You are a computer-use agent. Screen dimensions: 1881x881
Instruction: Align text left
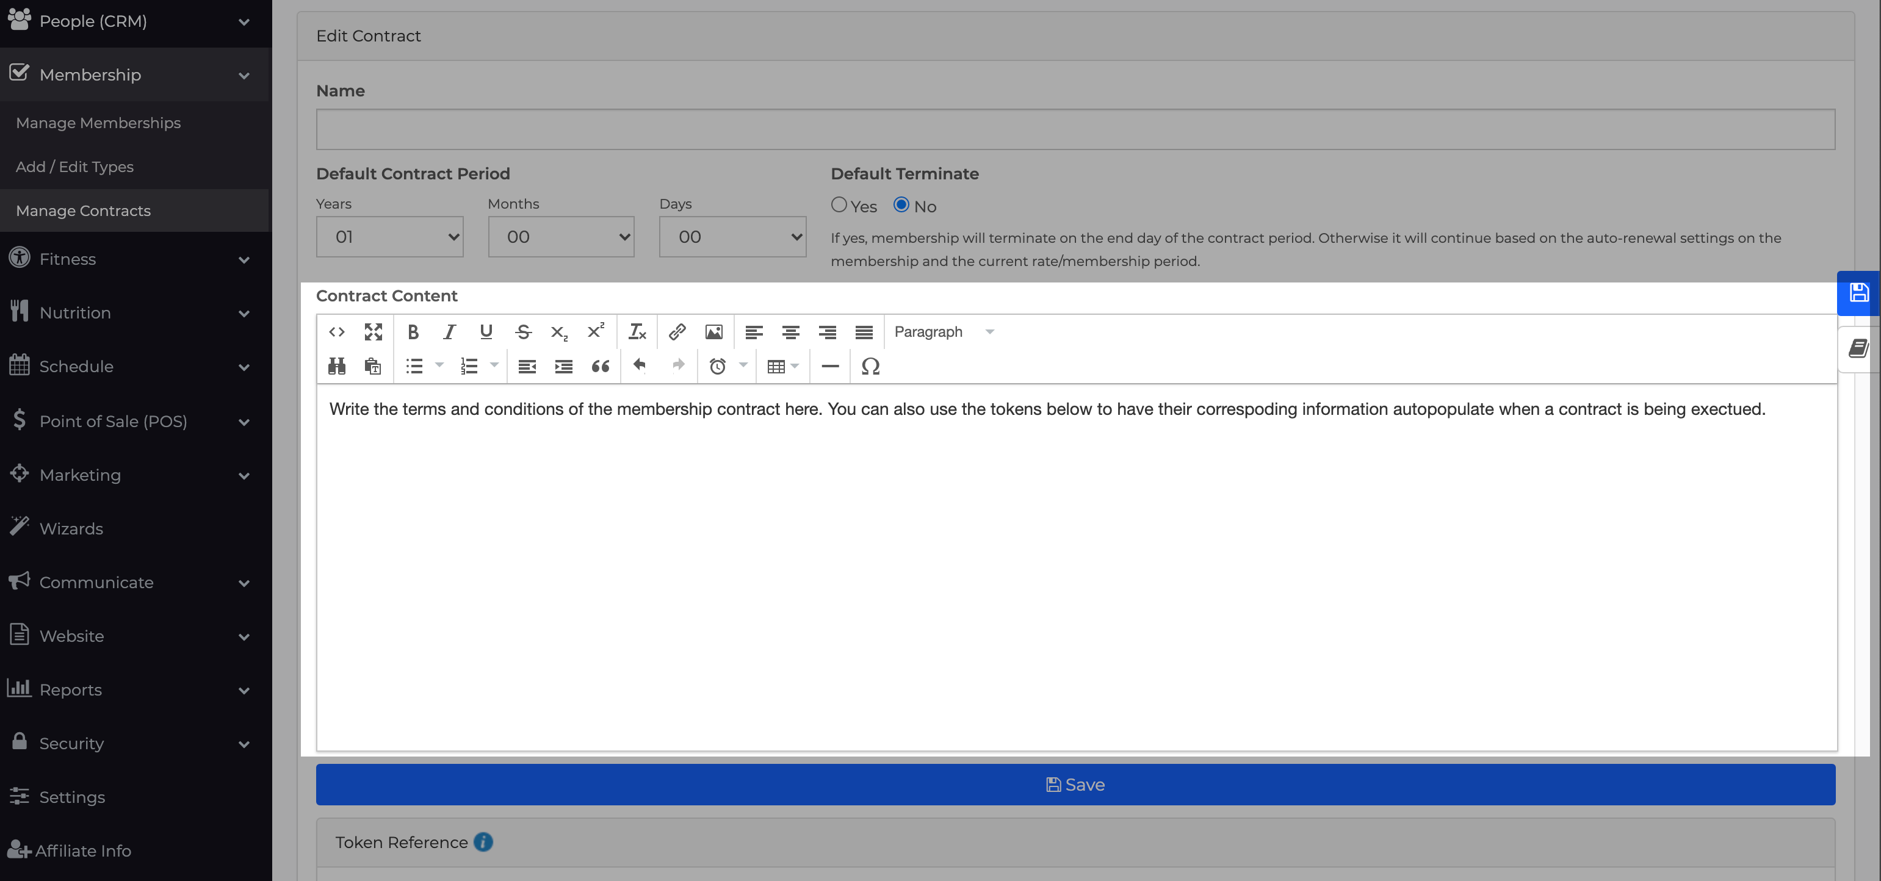pyautogui.click(x=754, y=332)
